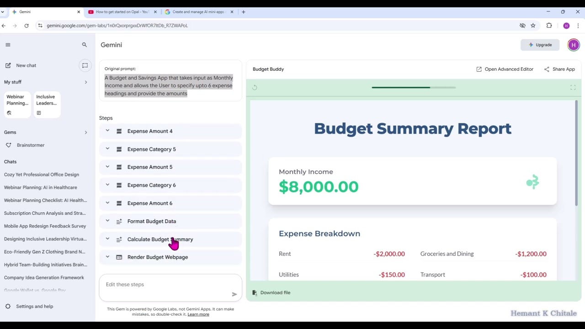This screenshot has height=329, width=585.
Task: Click the fullscreen icon in app preview
Action: point(573,87)
